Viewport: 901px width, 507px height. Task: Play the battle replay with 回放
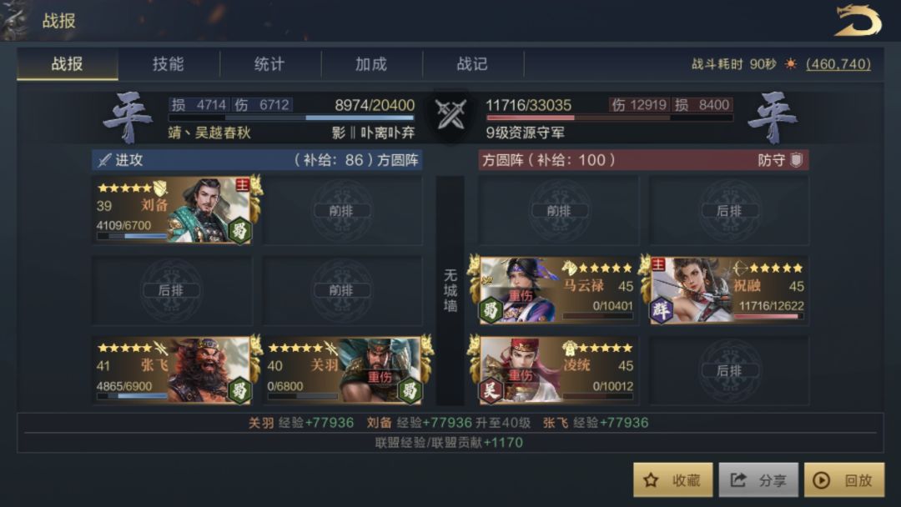pos(844,480)
